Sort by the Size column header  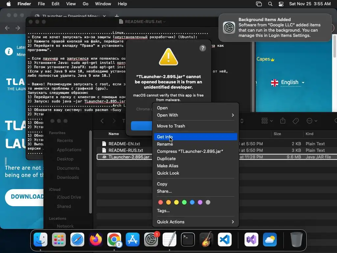[x=277, y=134]
